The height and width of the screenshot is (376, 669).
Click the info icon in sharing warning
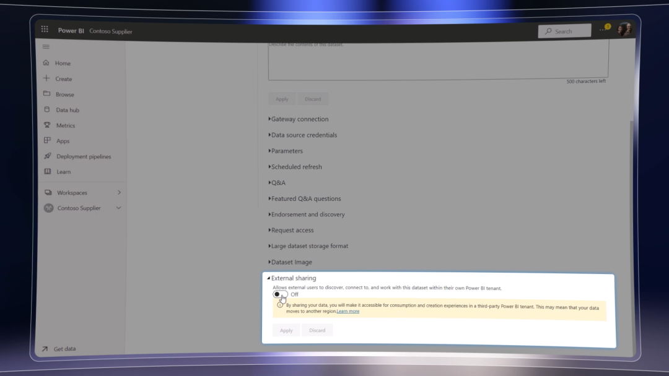280,305
